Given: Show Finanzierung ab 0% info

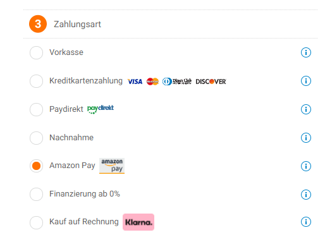Looking at the screenshot, I should [x=305, y=195].
